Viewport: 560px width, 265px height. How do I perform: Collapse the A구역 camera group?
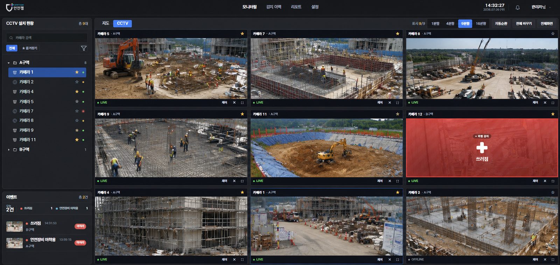9,63
